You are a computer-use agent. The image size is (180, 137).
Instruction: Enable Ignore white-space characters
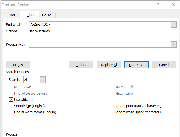[x=112, y=112]
